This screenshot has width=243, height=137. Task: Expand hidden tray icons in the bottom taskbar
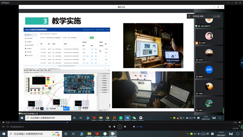tap(188, 134)
